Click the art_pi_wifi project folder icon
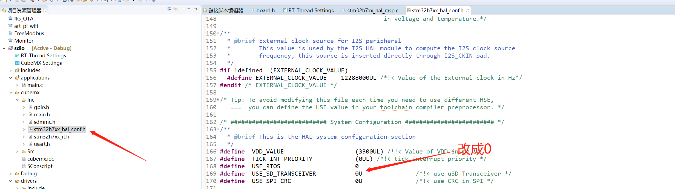This screenshot has height=189, width=675. (10, 26)
